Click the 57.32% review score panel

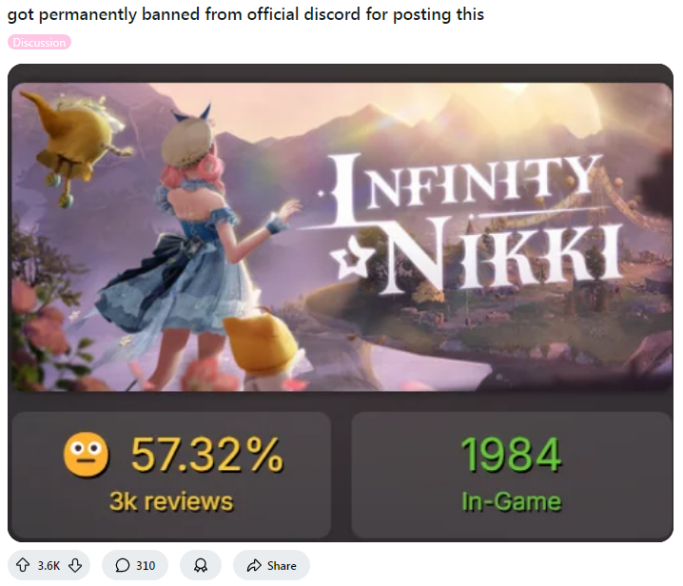pyautogui.click(x=171, y=476)
